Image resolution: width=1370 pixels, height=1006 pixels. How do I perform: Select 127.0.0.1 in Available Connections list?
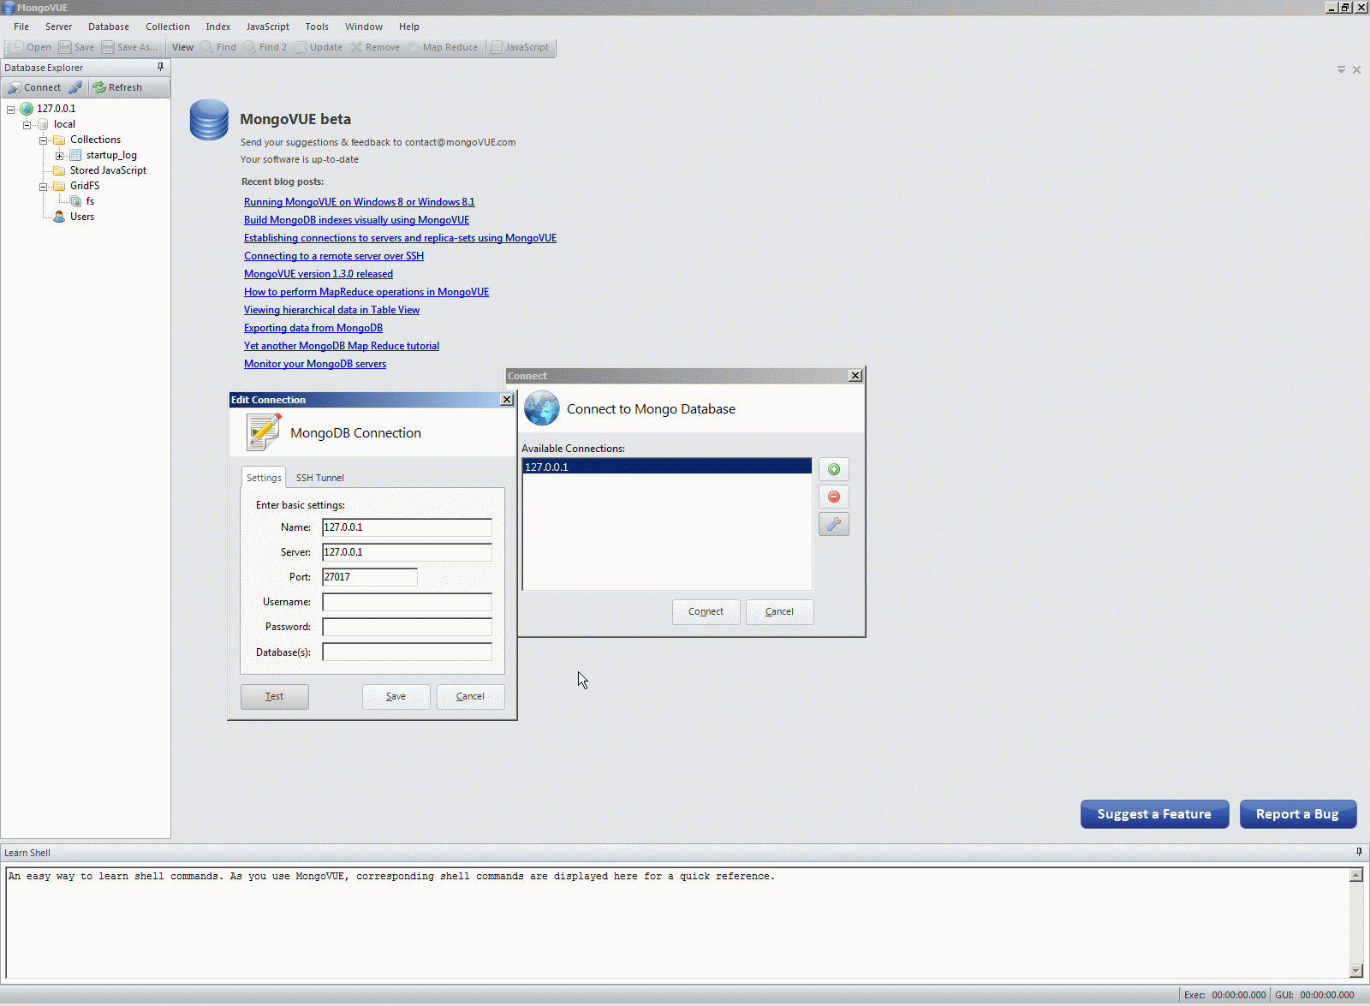click(x=667, y=467)
